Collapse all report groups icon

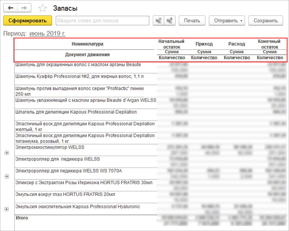coord(158,21)
